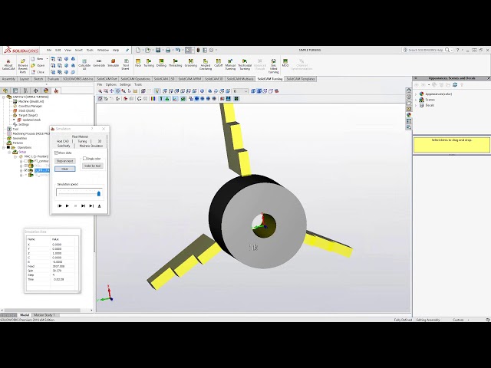491x368 pixels.
Task: Expand the Scenes node
Action: coord(416,100)
